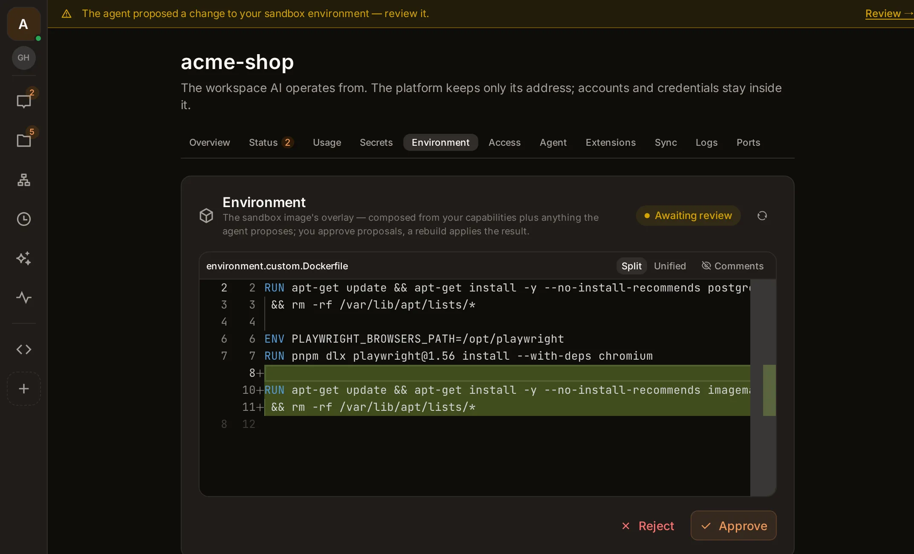This screenshot has height=554, width=914.
Task: Open the Access tab
Action: pyautogui.click(x=504, y=142)
